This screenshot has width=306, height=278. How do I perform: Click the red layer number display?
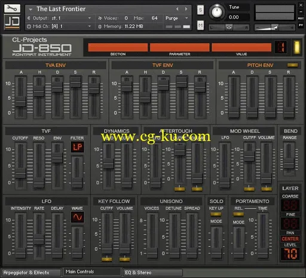[x=281, y=47]
